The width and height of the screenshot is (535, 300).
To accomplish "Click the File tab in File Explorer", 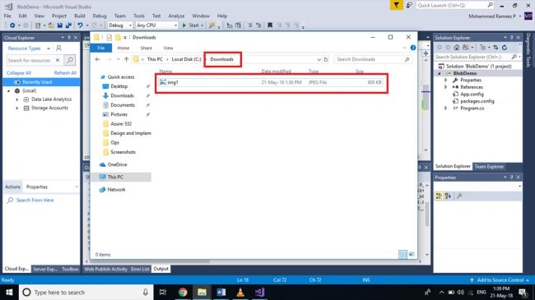I will (x=101, y=48).
